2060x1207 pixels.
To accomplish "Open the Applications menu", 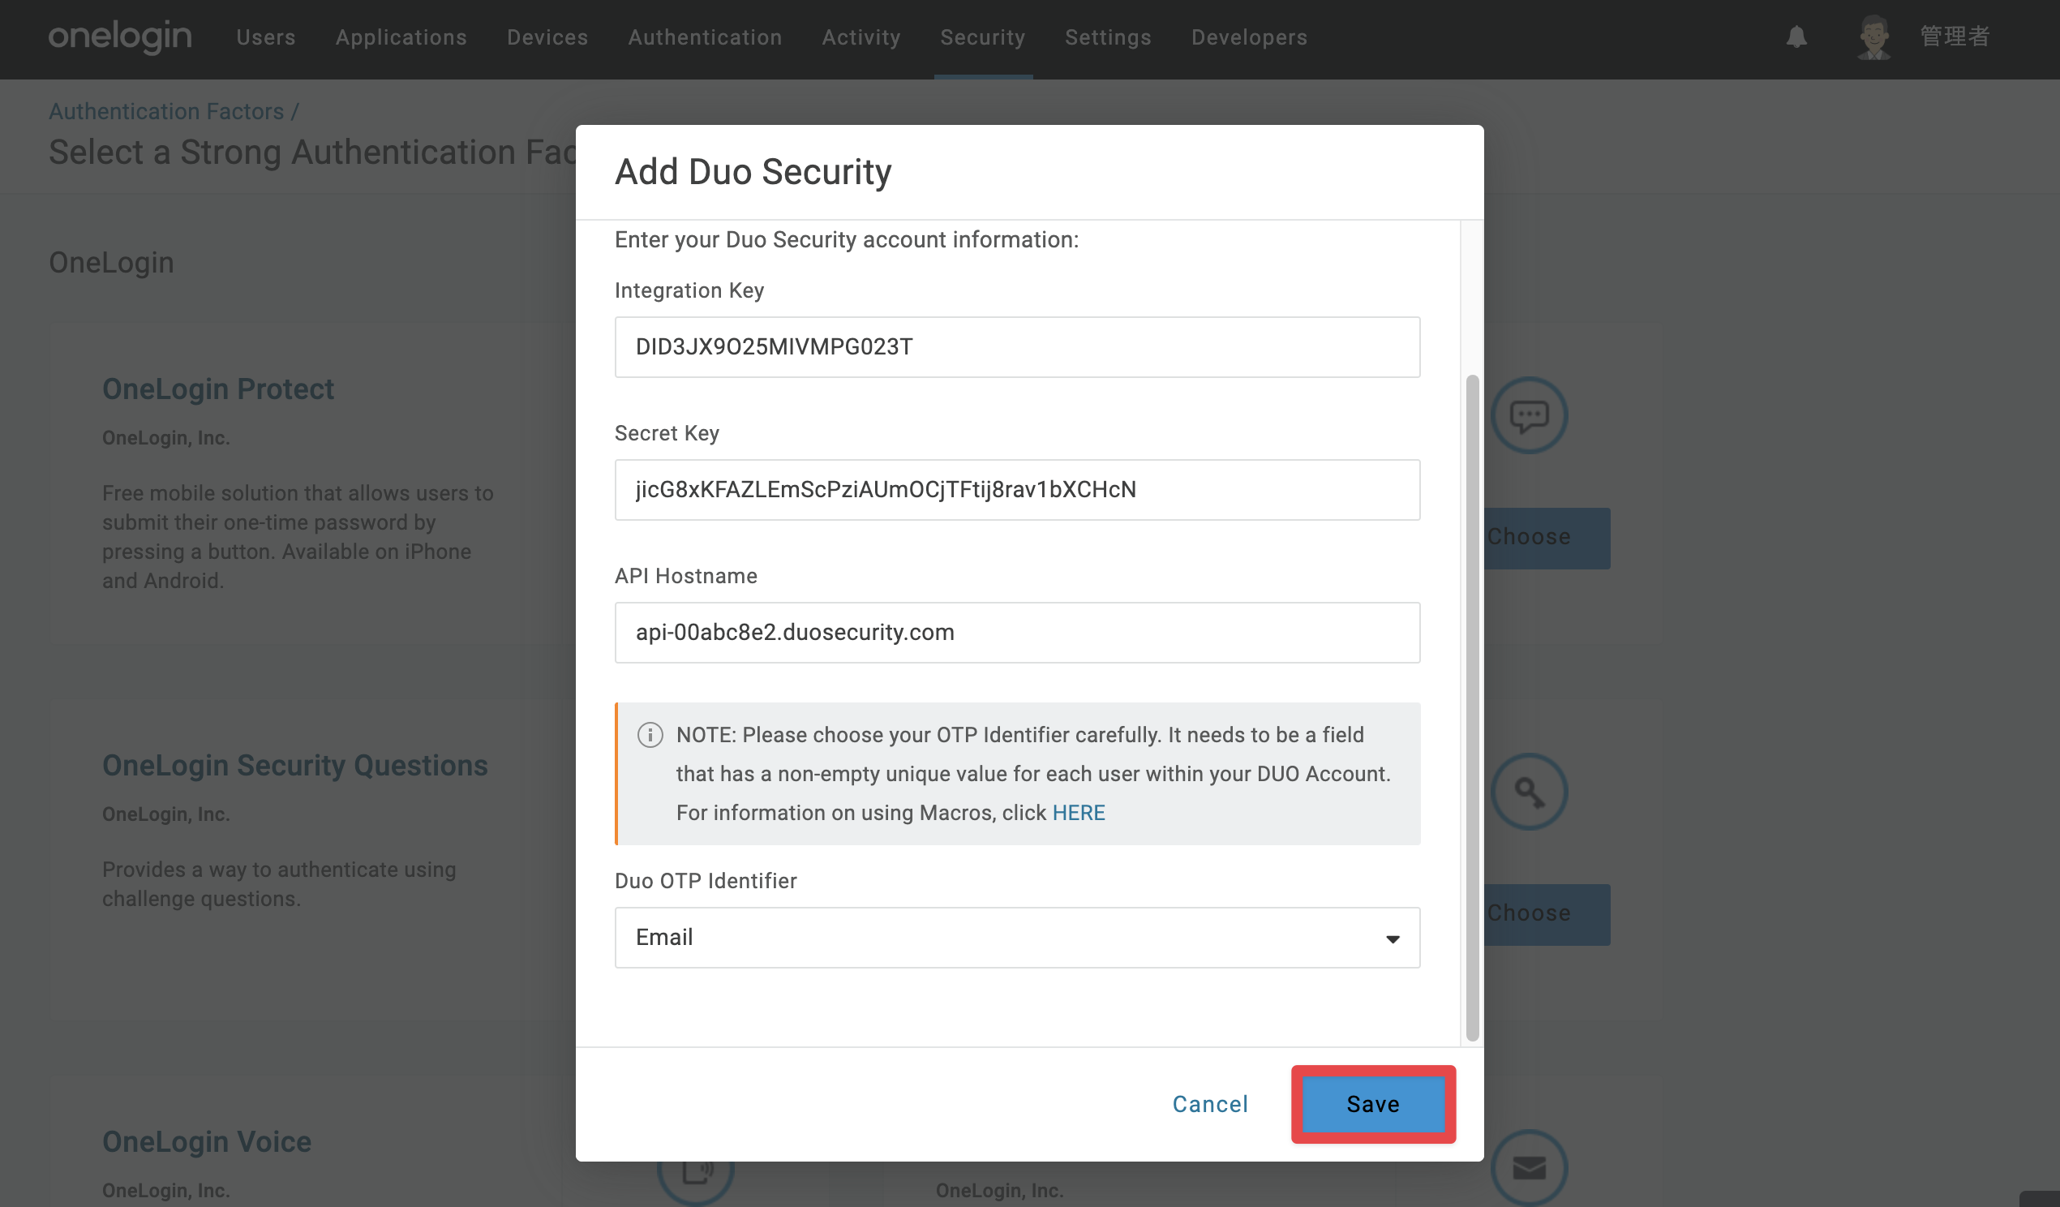I will tap(401, 37).
